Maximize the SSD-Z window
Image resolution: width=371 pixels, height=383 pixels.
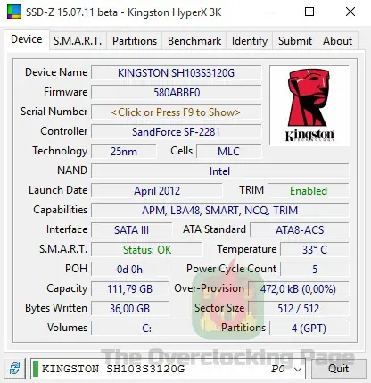point(309,12)
